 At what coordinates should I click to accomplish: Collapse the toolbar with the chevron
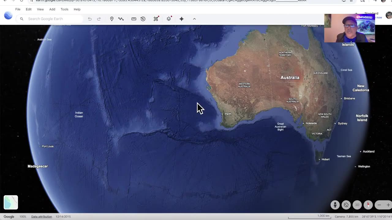click(194, 19)
